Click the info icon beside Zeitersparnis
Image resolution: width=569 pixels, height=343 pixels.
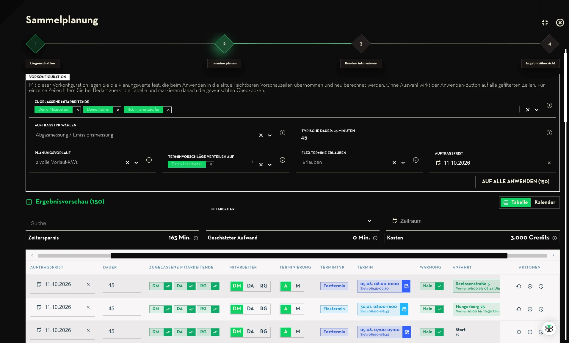coord(196,238)
